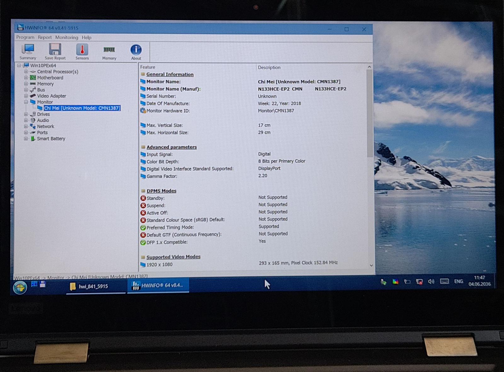Select the Monitor Hardware ID row

[253, 111]
